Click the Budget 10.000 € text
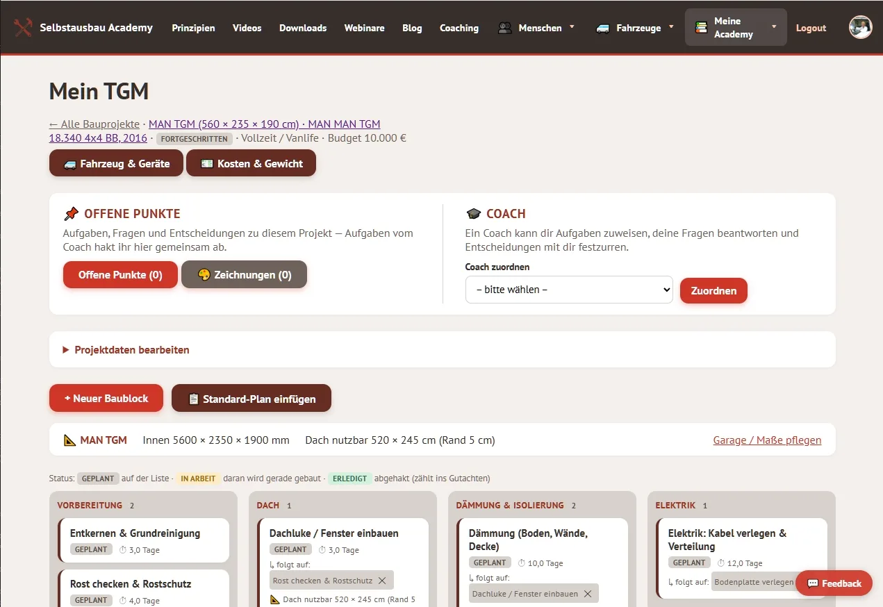 (x=367, y=138)
